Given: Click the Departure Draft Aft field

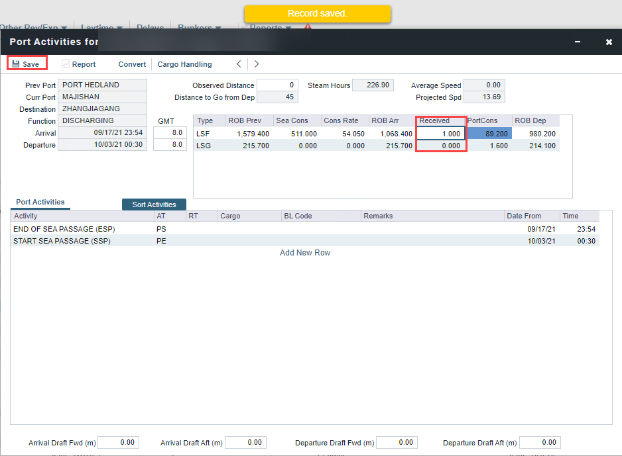Looking at the screenshot, I should point(539,442).
